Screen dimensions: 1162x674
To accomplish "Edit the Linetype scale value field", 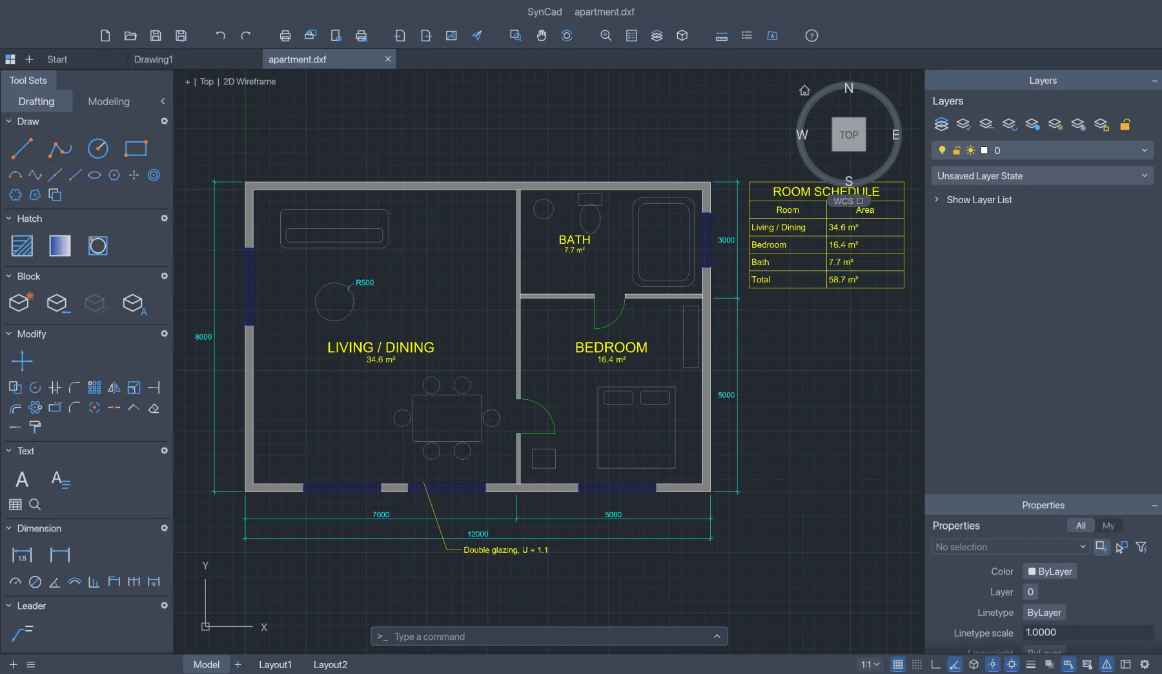I will click(1088, 633).
